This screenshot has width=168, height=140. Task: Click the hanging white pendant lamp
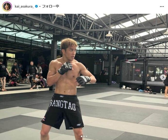109,34
